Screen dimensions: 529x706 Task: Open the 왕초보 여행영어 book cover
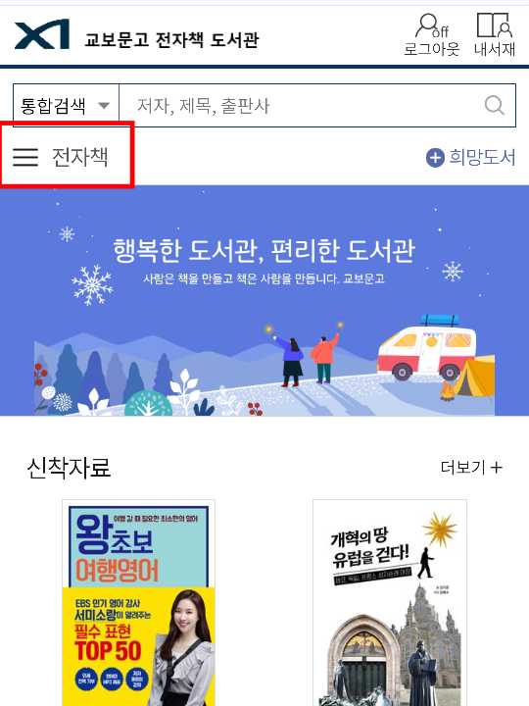pyautogui.click(x=138, y=602)
